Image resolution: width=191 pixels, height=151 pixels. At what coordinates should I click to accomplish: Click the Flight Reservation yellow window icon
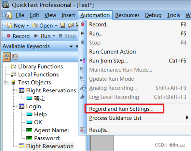point(22,146)
